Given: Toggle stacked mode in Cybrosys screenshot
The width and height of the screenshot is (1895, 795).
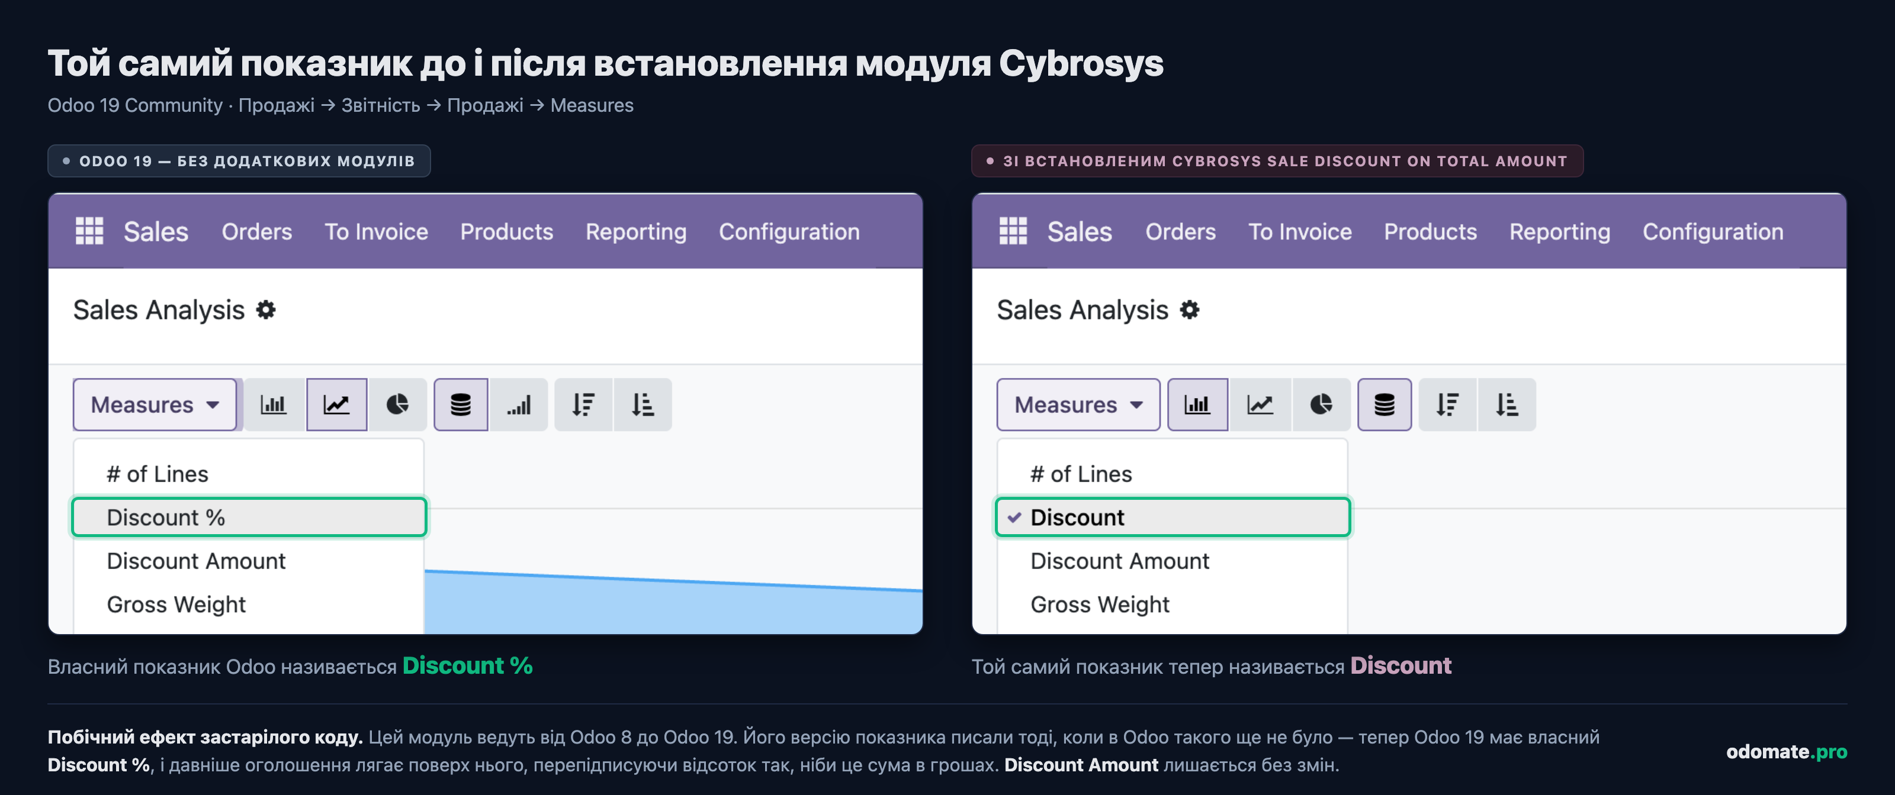Looking at the screenshot, I should (1385, 405).
